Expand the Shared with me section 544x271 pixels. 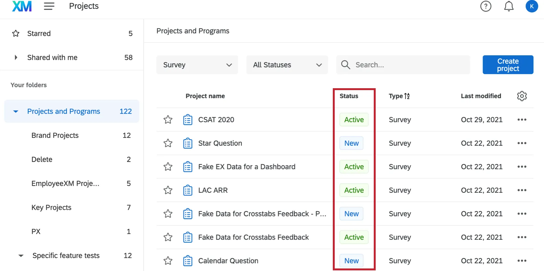[16, 58]
